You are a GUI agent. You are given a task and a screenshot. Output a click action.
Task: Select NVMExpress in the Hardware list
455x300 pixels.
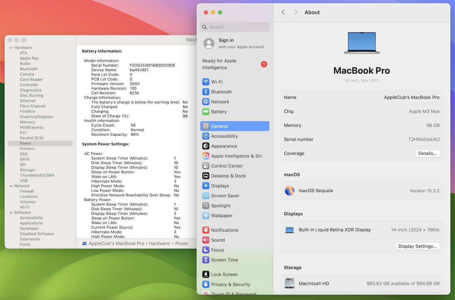click(32, 127)
